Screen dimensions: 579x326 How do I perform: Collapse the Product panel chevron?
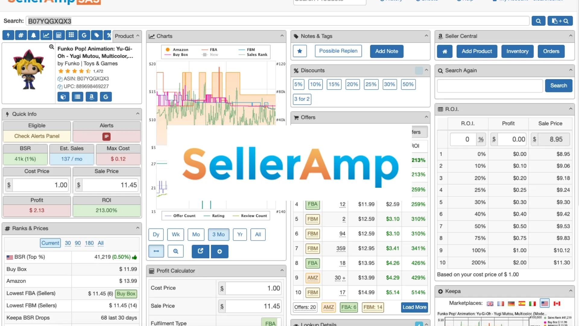[x=138, y=36]
